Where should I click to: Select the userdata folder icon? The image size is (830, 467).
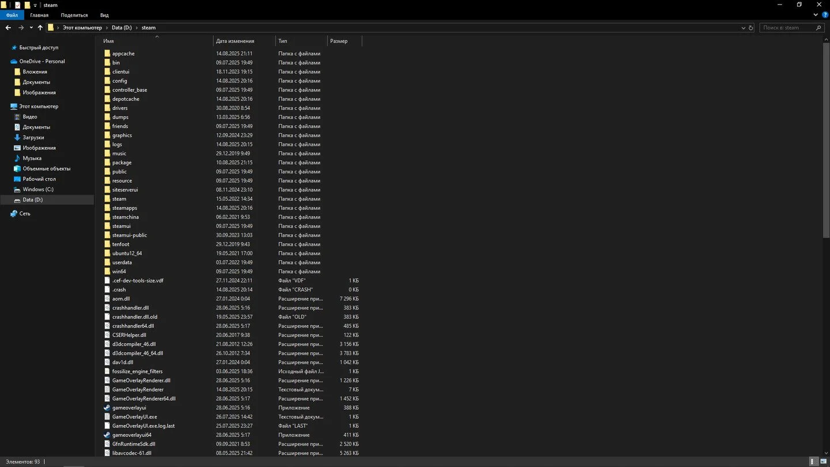pos(107,262)
